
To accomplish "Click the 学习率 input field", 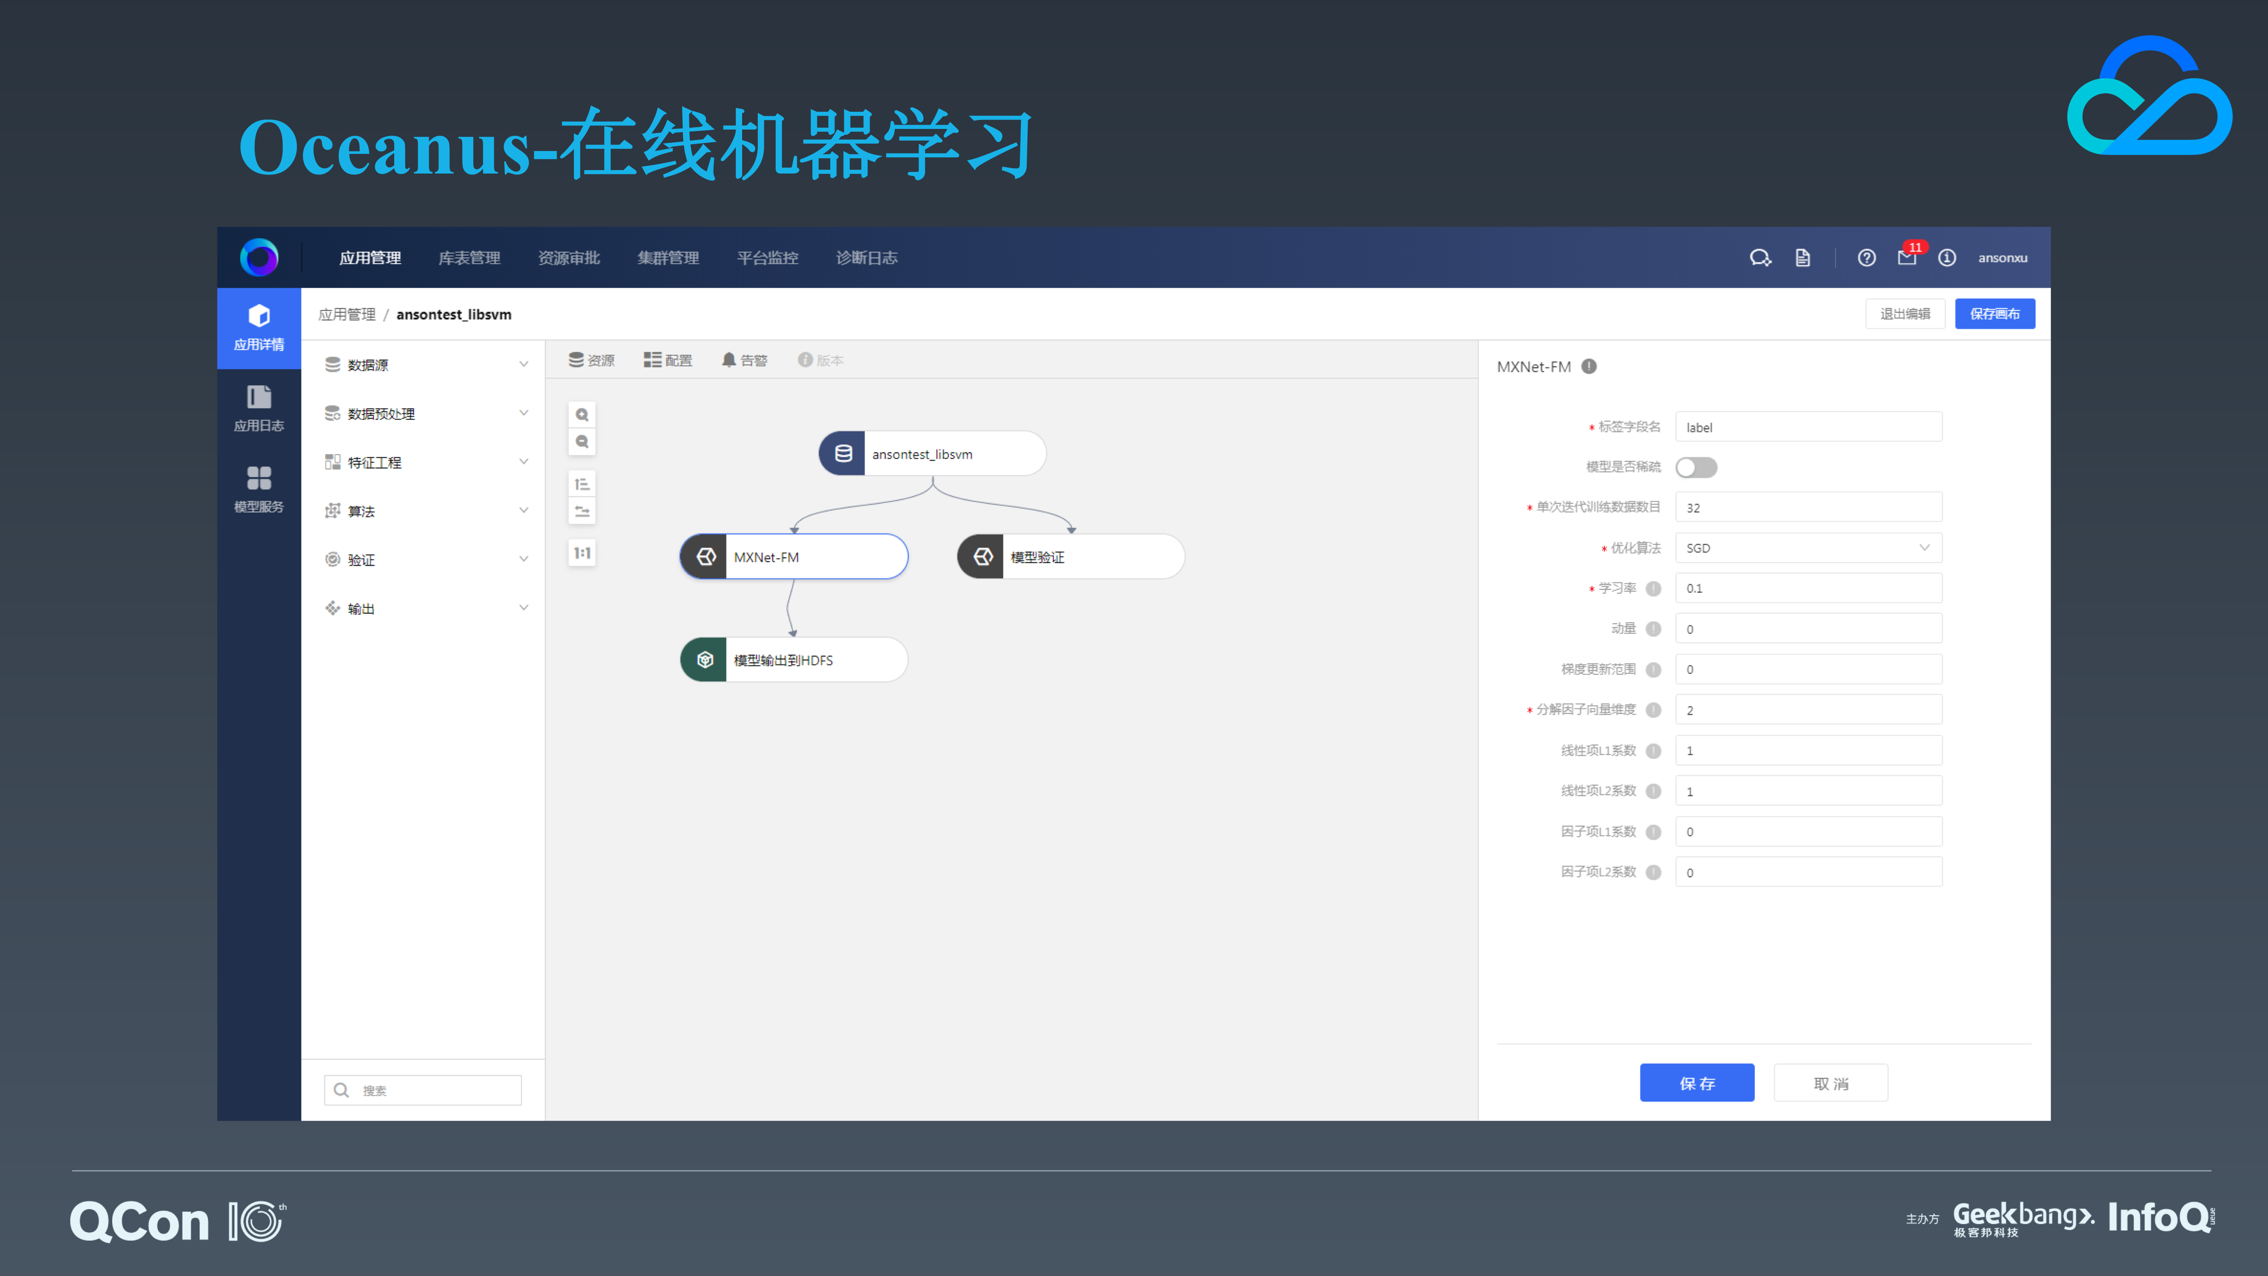I will point(1808,588).
